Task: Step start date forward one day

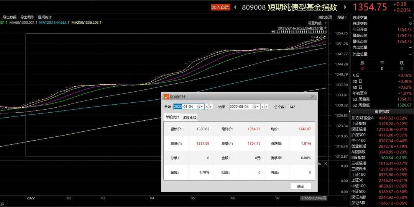Action: coord(211,107)
